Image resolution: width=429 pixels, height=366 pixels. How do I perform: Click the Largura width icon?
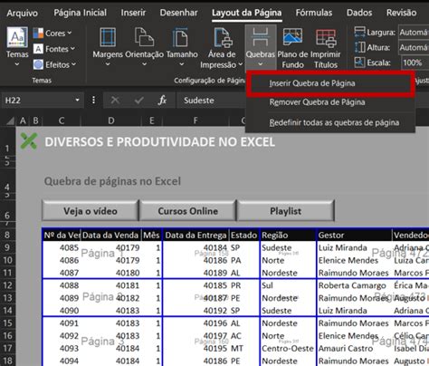point(359,32)
